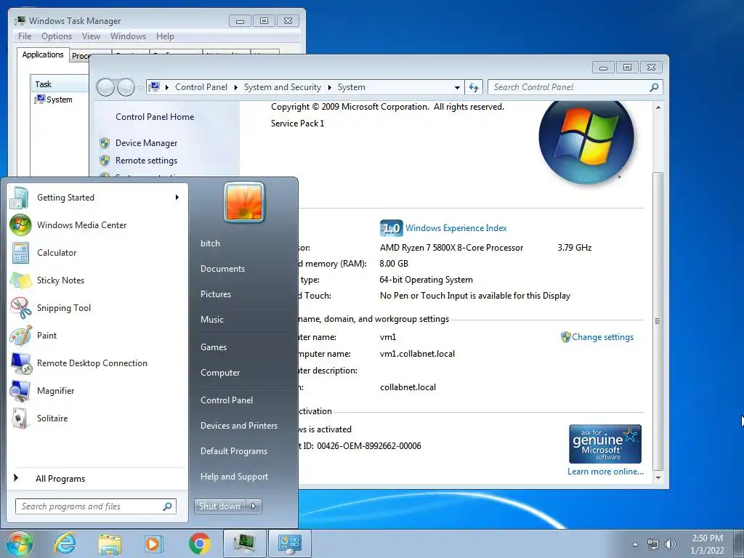Open Help menu in Task Manager
This screenshot has width=744, height=558.
165,36
